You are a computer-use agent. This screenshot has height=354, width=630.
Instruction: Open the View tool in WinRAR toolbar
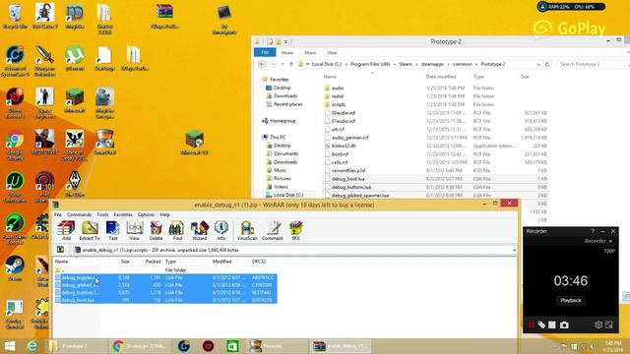point(135,231)
